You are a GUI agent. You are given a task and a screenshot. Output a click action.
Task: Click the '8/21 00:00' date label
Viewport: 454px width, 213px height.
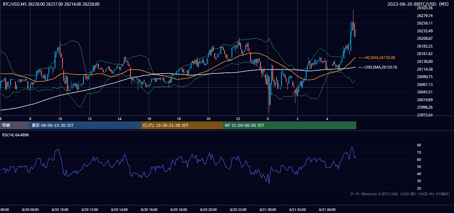click(x=268, y=210)
